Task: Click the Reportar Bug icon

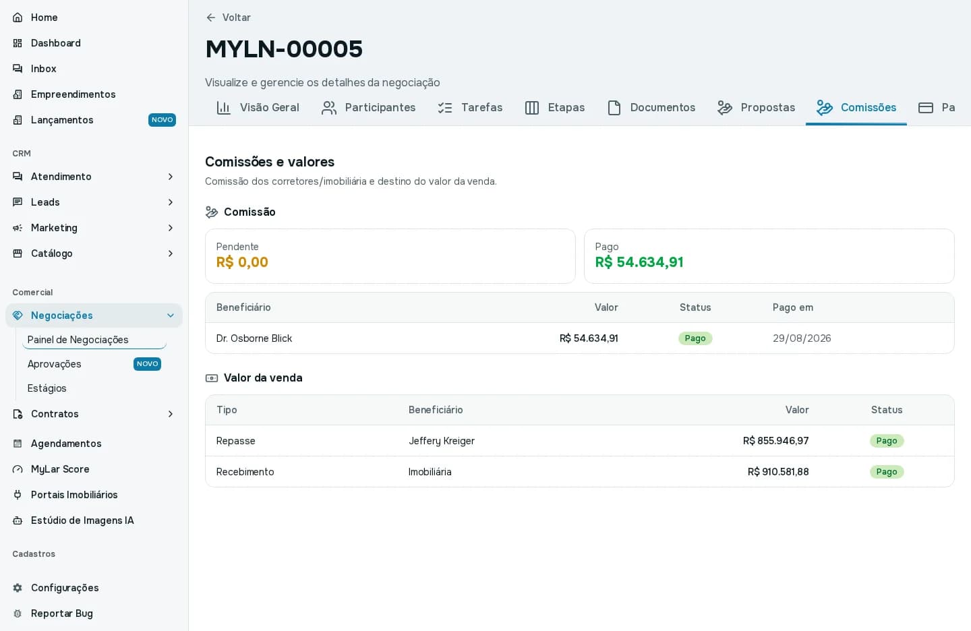Action: [x=18, y=613]
